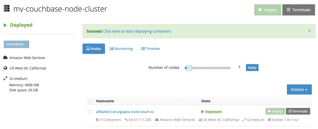Click the top Terminate button for the cluster
This screenshot has height=129, width=318.
(298, 10)
